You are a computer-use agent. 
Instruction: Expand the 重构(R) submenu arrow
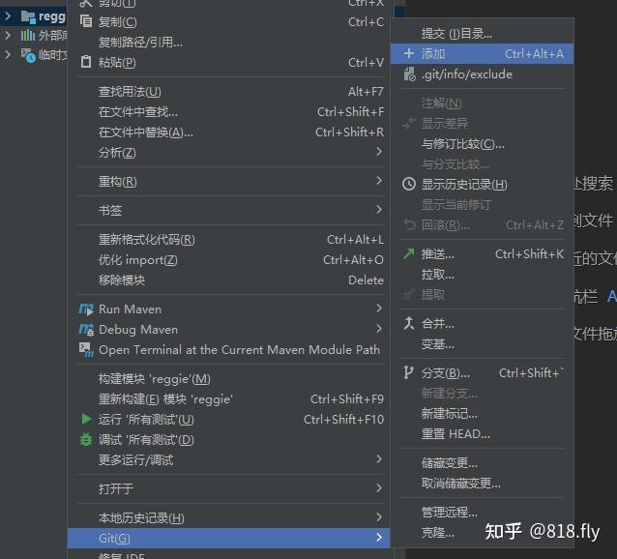tap(378, 181)
